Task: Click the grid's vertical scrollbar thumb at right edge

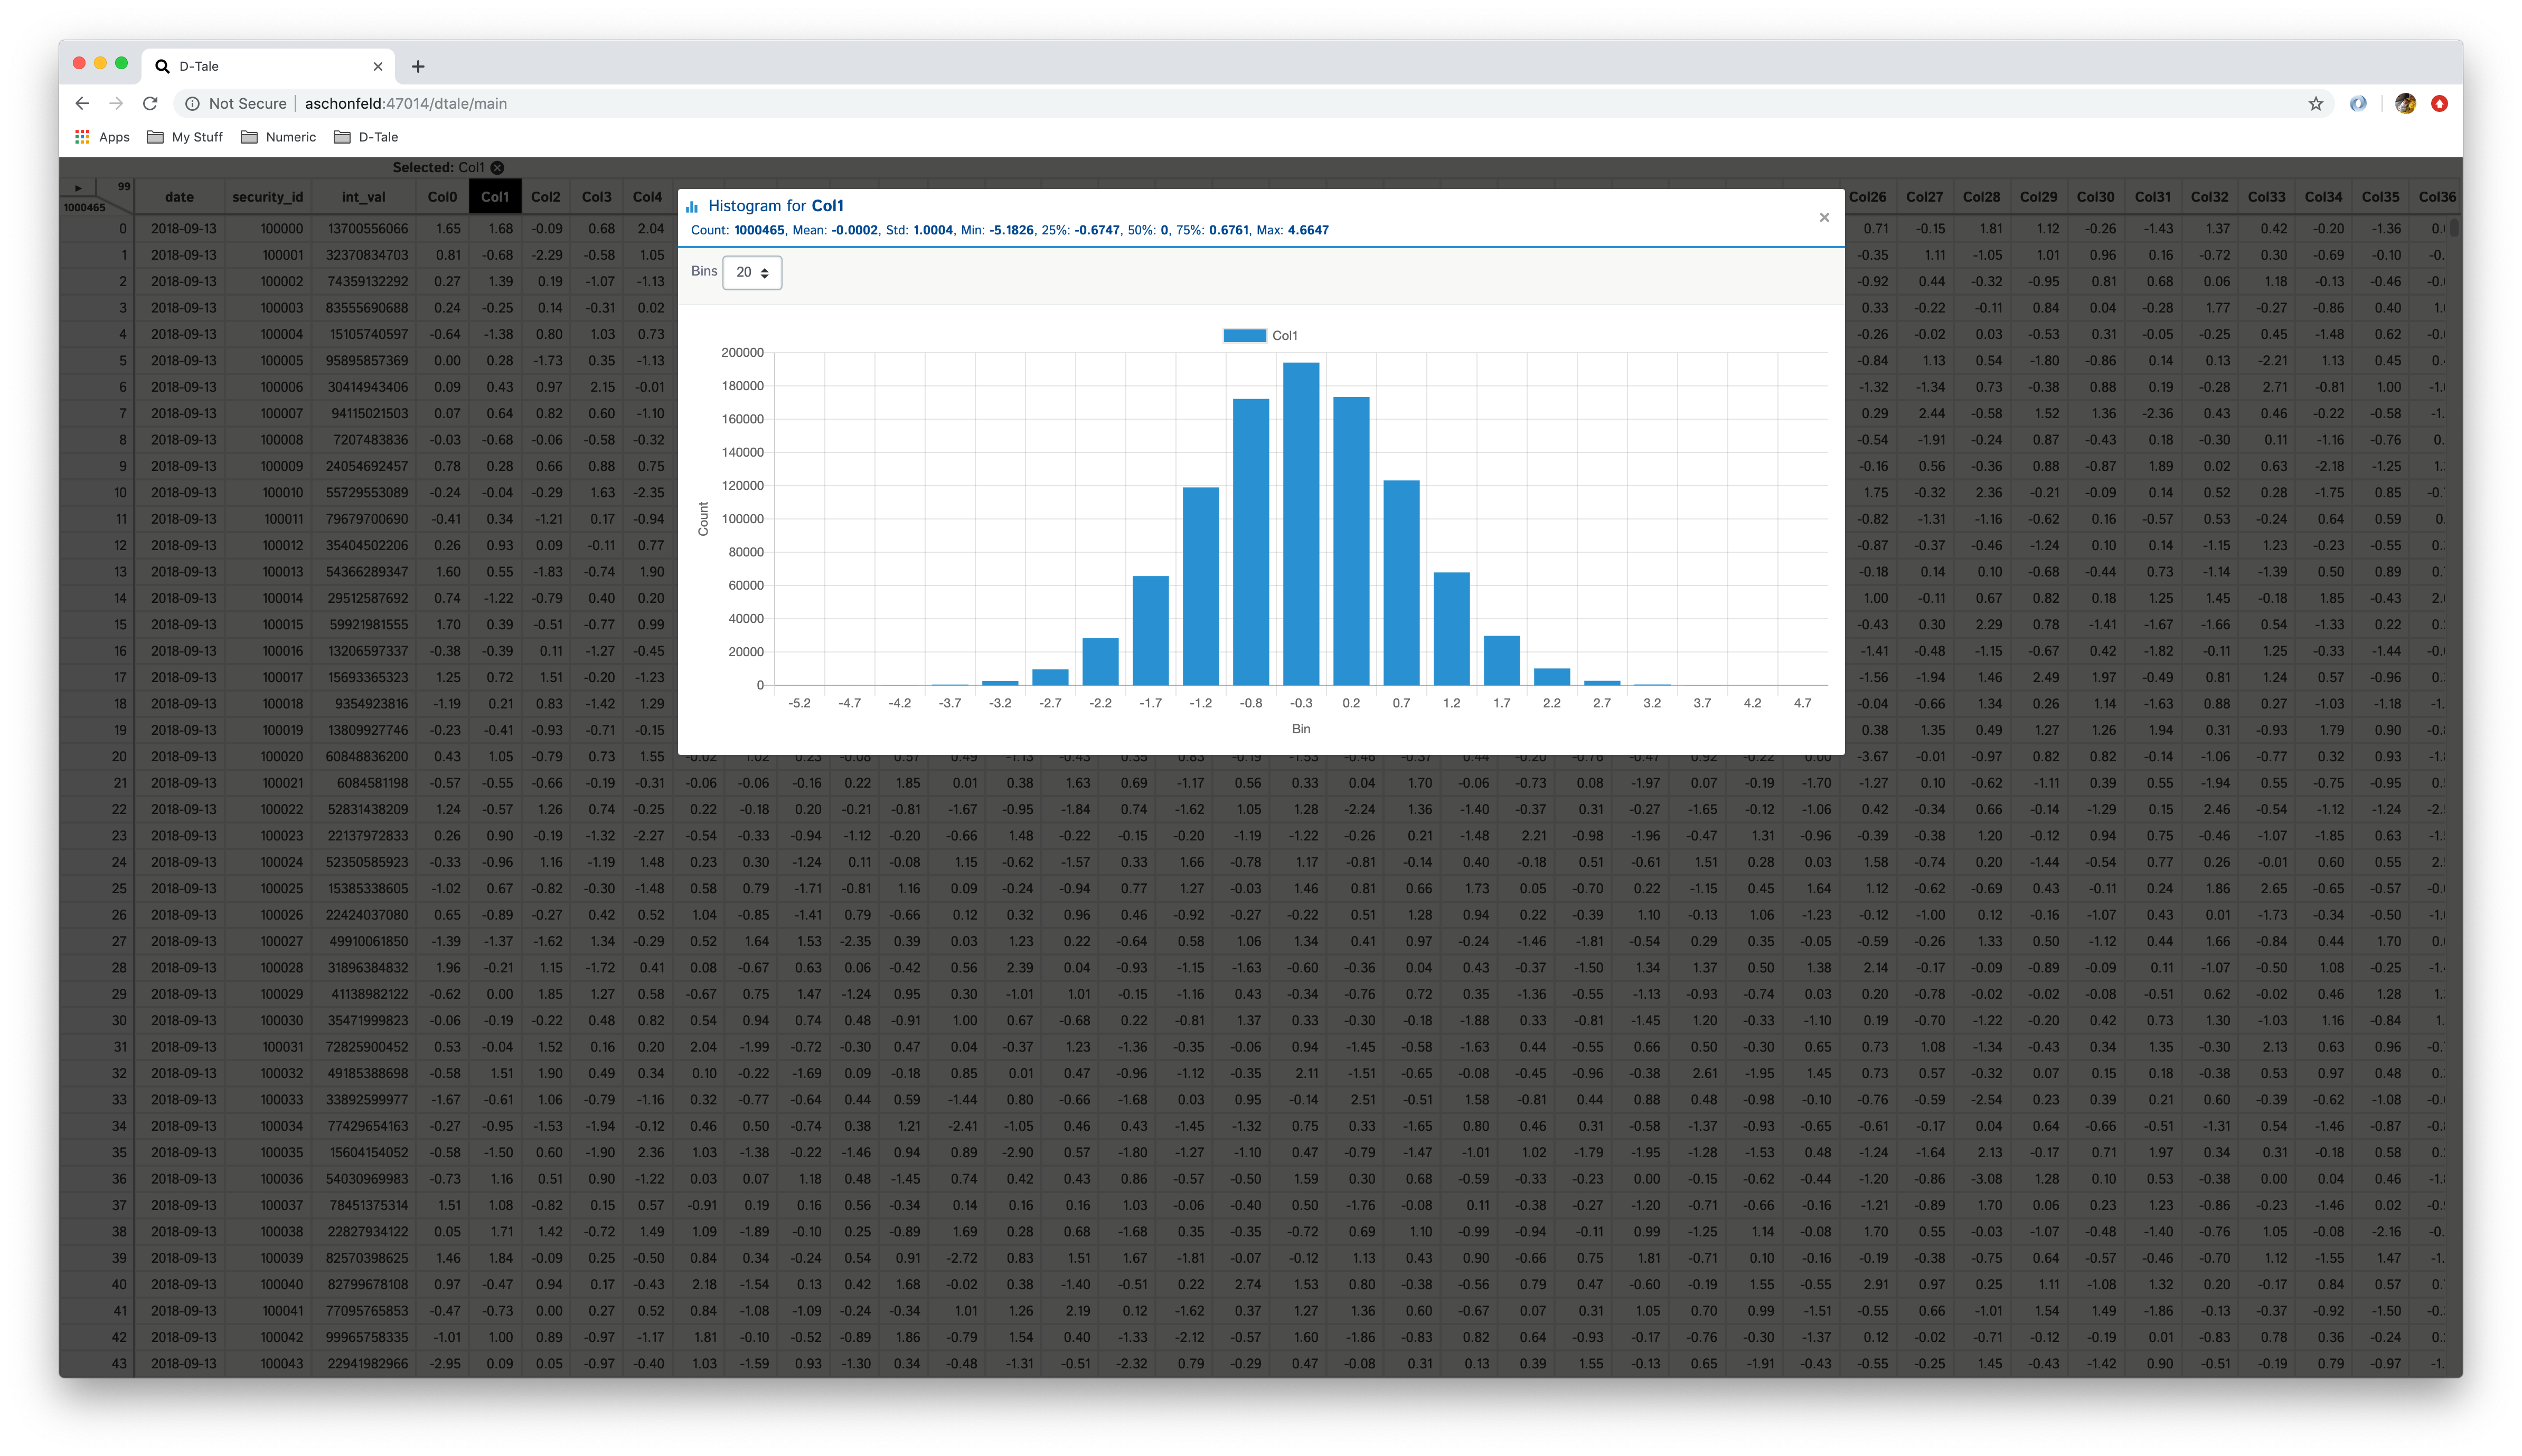Action: pos(2454,228)
